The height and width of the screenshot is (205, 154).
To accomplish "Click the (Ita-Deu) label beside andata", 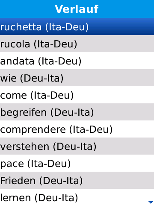I will [x=60, y=61].
